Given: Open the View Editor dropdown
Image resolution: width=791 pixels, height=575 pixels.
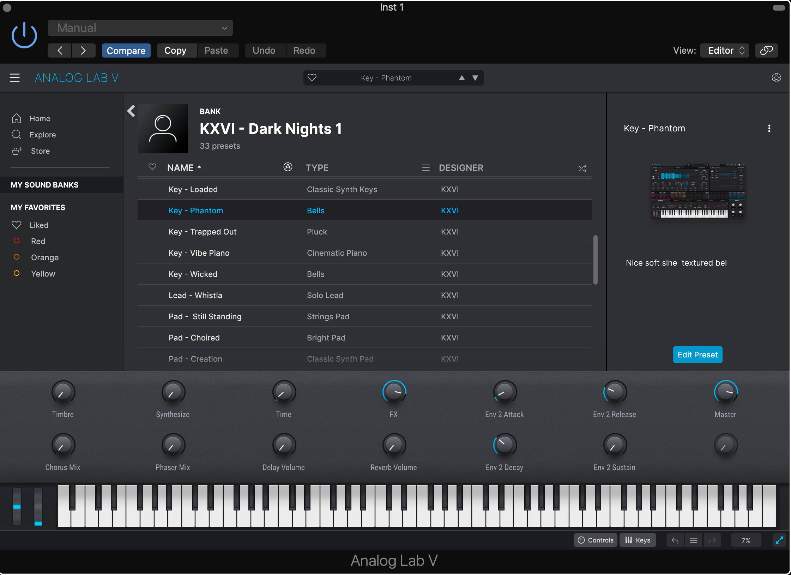Looking at the screenshot, I should coord(724,51).
